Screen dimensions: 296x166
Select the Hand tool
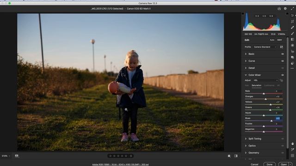292,143
